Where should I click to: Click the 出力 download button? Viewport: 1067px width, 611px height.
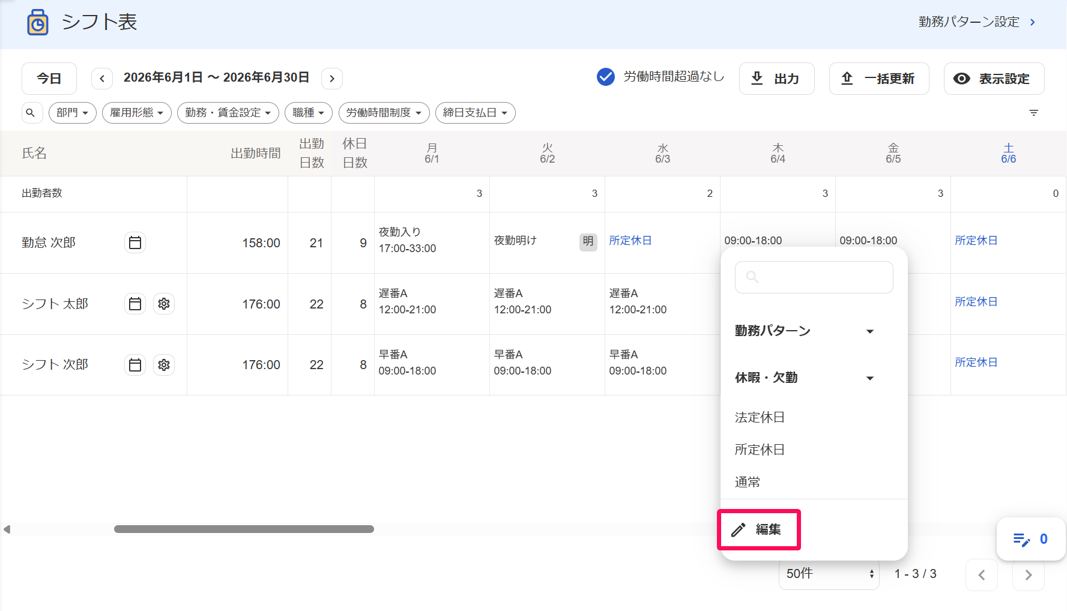pyautogui.click(x=777, y=79)
